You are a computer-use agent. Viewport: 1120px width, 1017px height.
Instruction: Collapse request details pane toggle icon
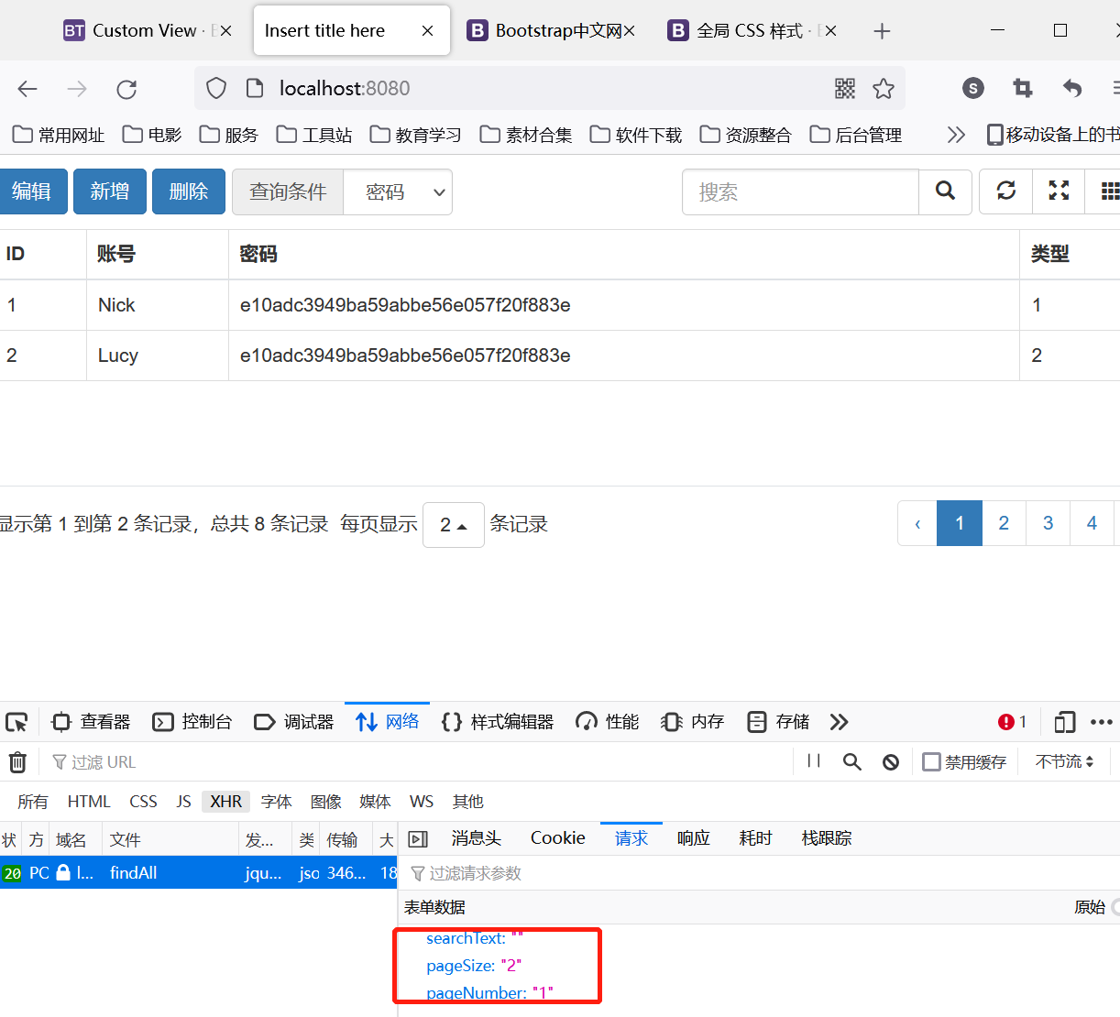click(x=418, y=839)
